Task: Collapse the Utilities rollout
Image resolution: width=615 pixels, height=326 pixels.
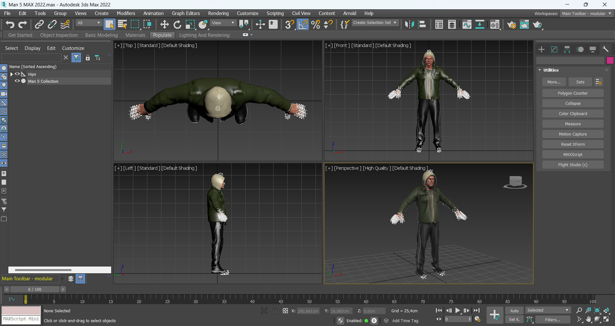Action: point(540,70)
